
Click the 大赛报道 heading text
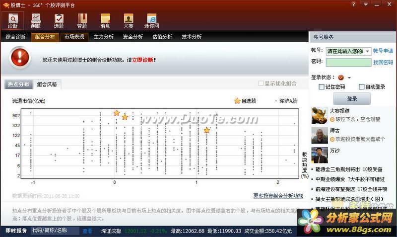(339, 111)
